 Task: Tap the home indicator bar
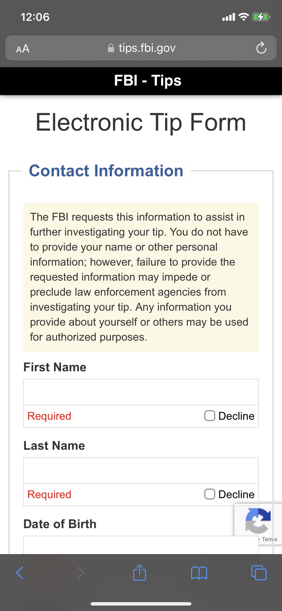141,604
